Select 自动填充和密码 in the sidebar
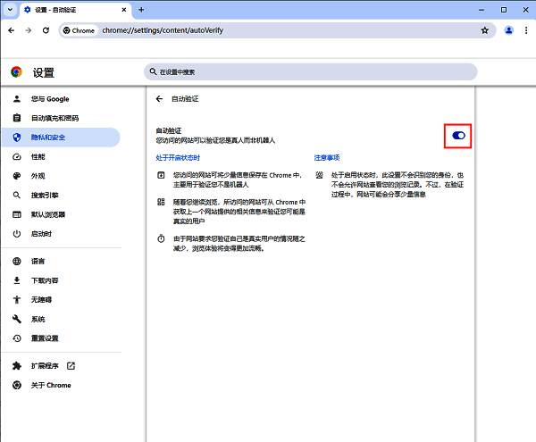Screen dimensions: 536x442 [54, 118]
